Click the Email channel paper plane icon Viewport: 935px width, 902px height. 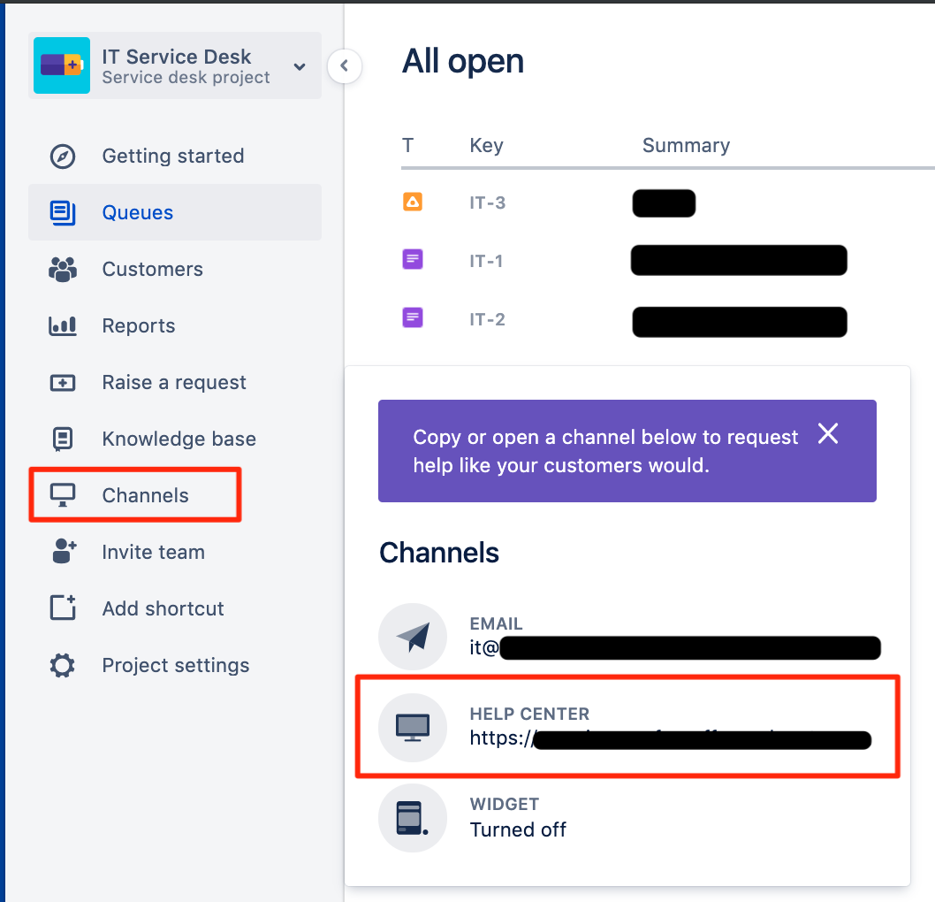(x=413, y=637)
